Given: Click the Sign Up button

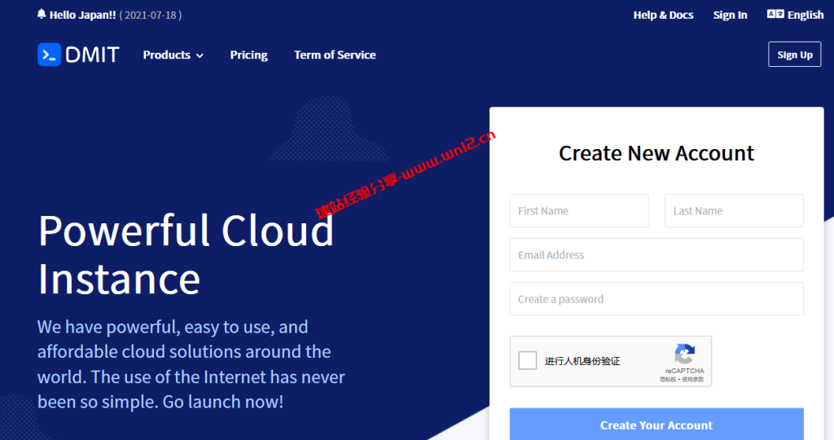Looking at the screenshot, I should (x=795, y=55).
